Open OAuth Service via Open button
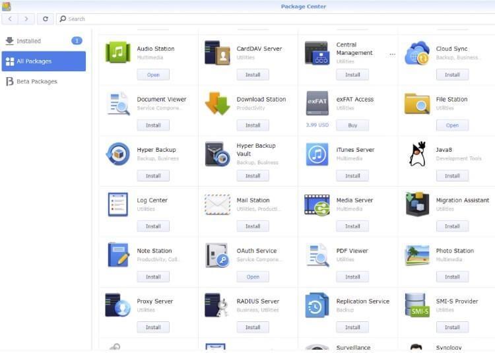Viewport: 495px width, 353px height. (253, 276)
